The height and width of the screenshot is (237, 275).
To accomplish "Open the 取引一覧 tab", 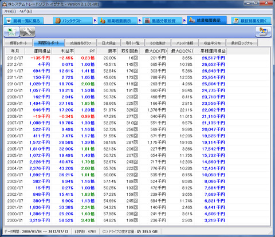I will click(133, 43).
